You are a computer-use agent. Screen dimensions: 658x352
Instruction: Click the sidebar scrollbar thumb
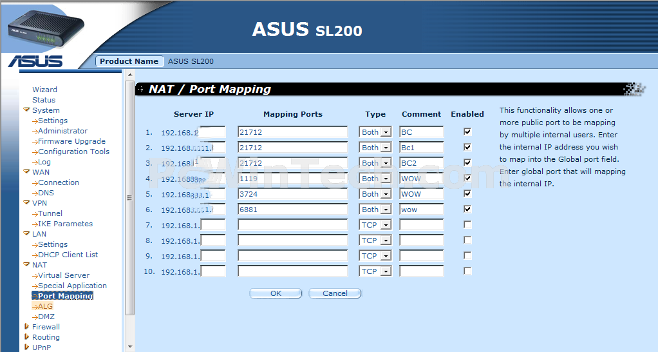[x=129, y=197]
